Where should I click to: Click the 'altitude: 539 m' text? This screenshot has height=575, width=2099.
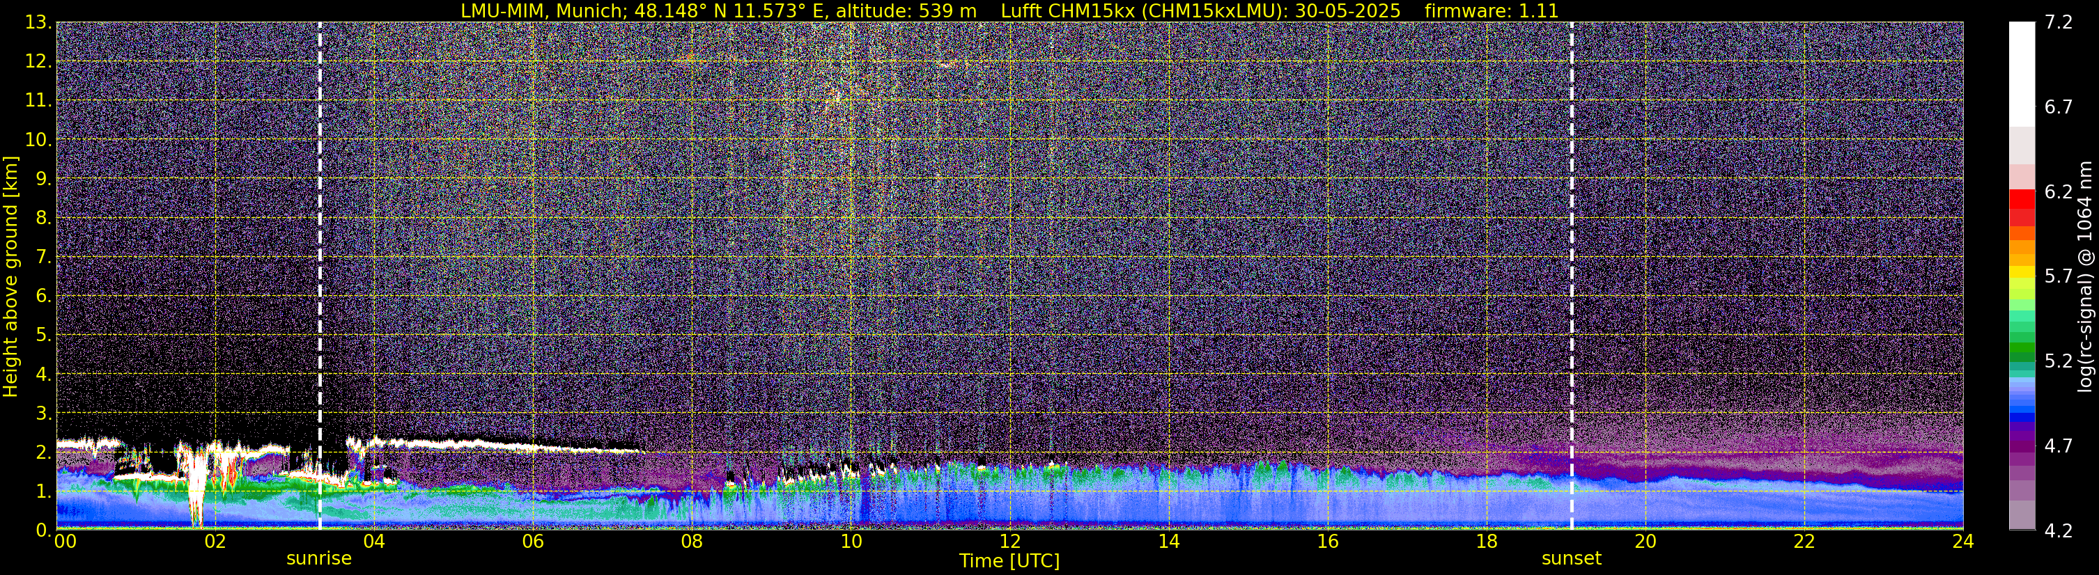click(906, 10)
